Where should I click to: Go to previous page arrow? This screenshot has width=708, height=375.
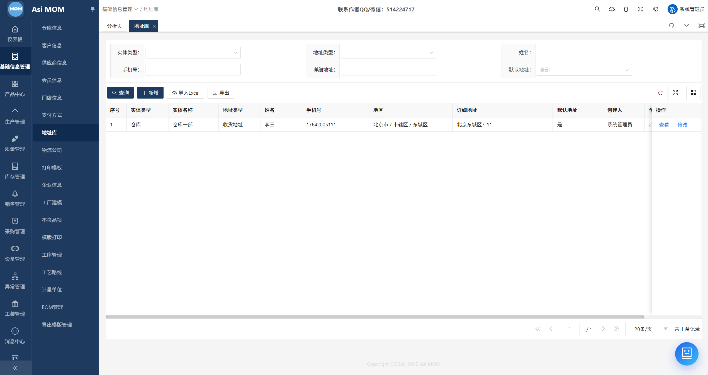tap(551, 329)
